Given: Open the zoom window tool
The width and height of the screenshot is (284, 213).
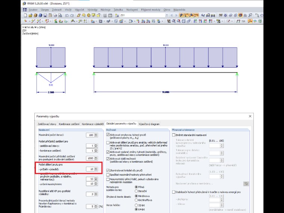Looking at the screenshot, I should point(174,21).
